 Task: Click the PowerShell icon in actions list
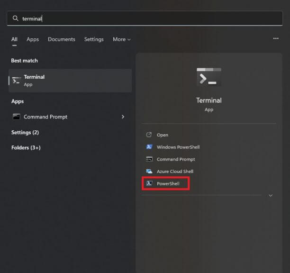tap(149, 183)
